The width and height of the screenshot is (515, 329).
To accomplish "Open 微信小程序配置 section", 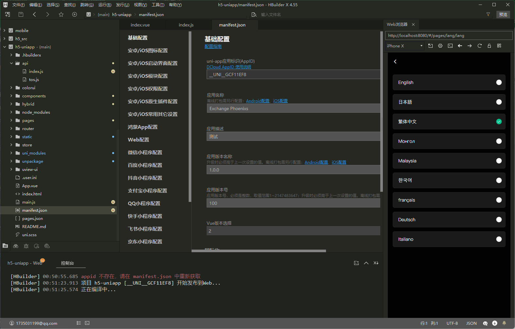I will click(145, 153).
